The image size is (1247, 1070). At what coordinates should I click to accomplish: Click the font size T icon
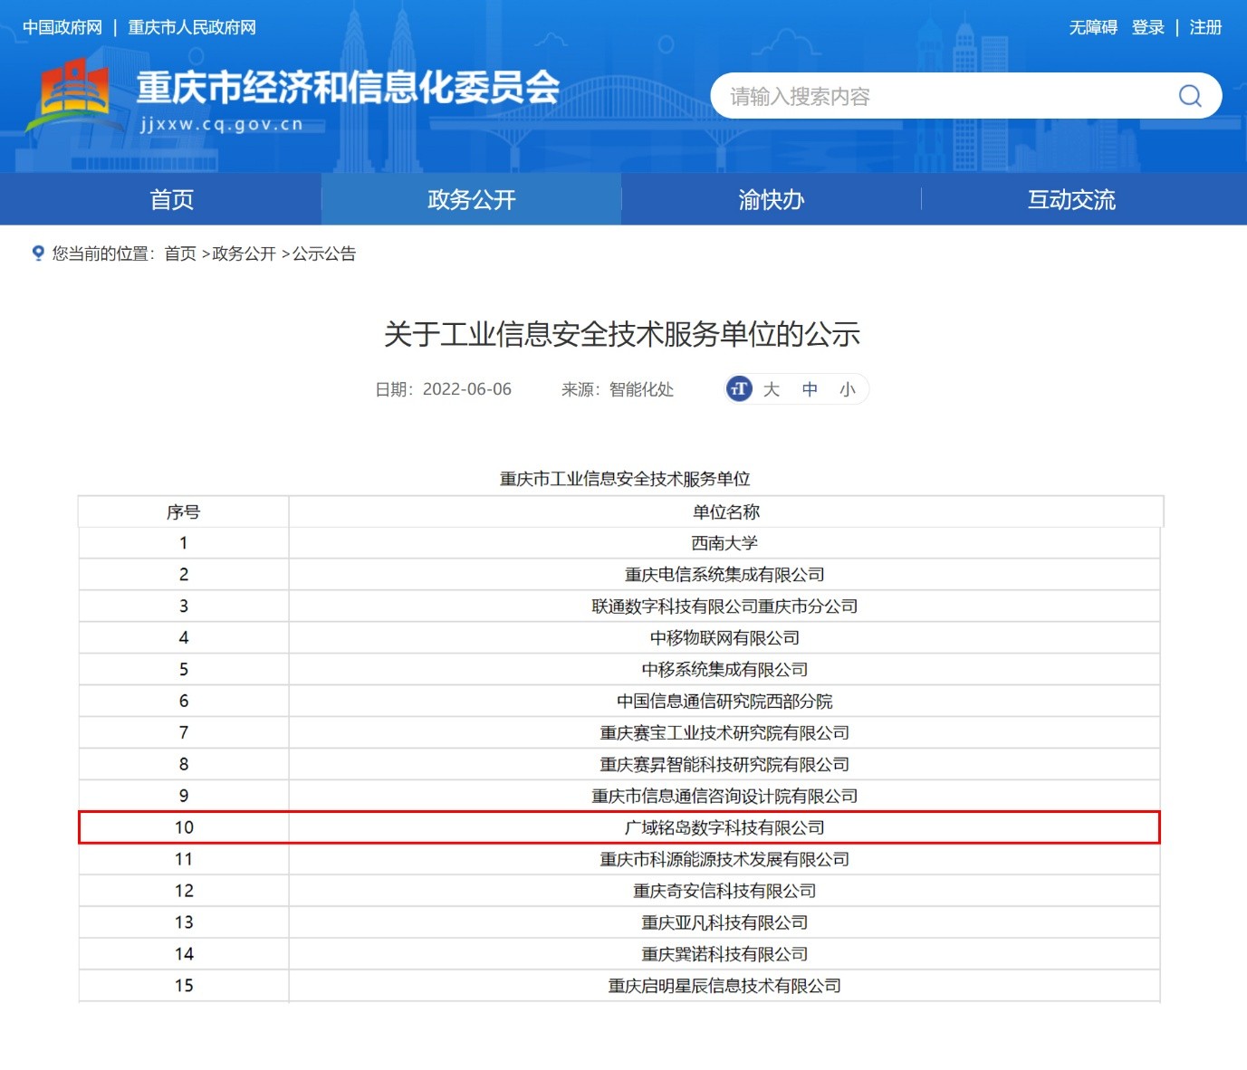click(x=739, y=389)
